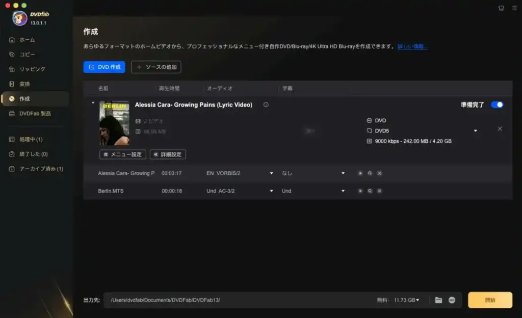
Task: Open the DVD5 disc size dropdown
Action: 475,131
